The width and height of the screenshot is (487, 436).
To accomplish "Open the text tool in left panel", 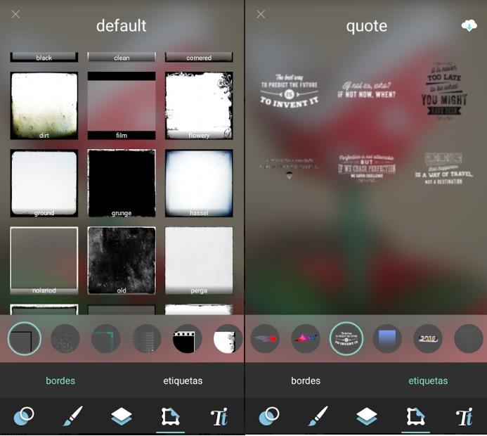I will (219, 417).
